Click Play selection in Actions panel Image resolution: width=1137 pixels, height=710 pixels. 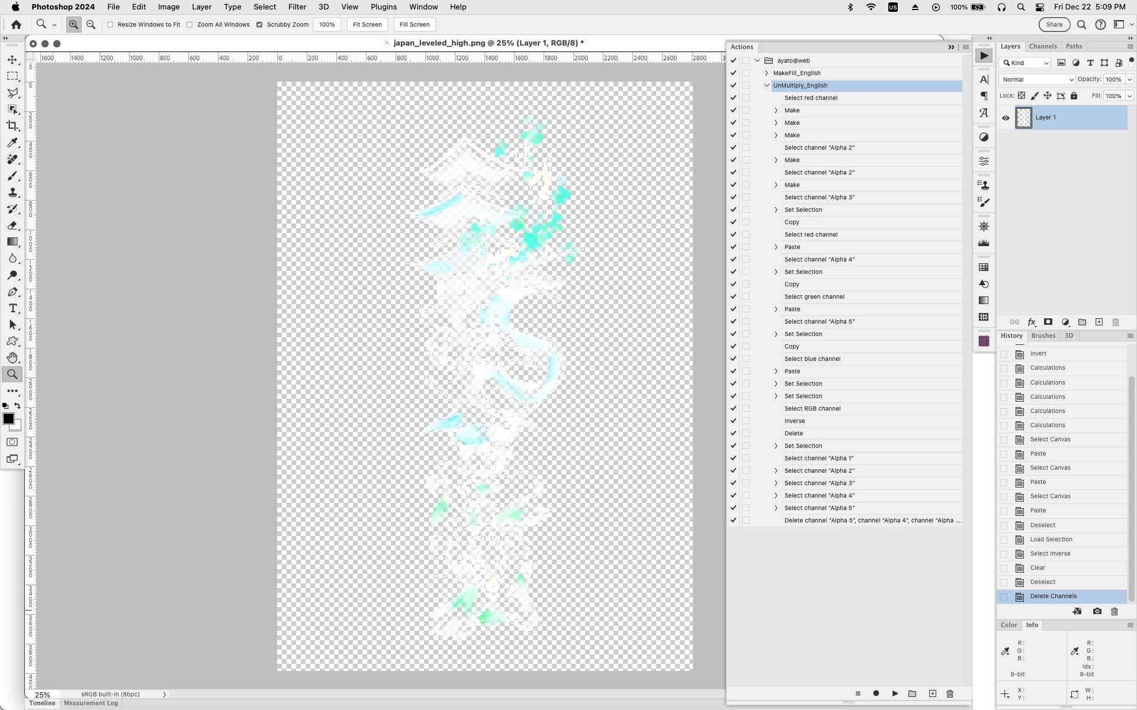895,693
